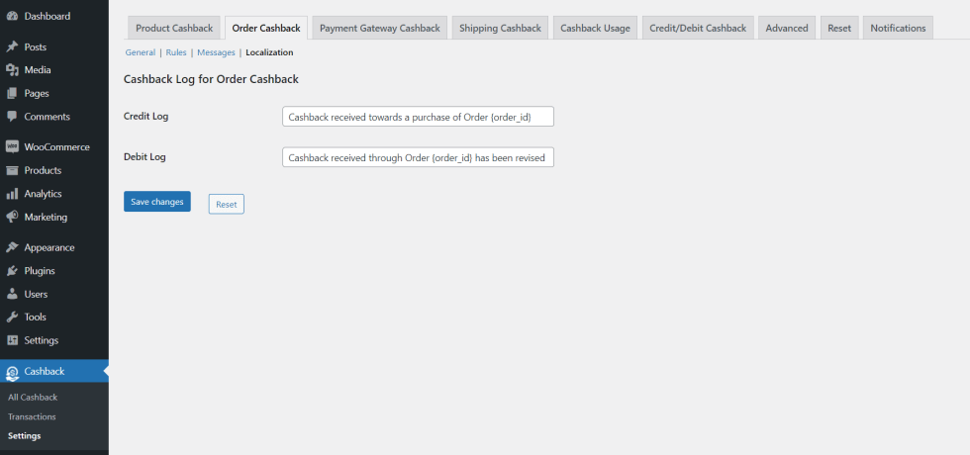Open the Rules sub-section link

point(176,52)
